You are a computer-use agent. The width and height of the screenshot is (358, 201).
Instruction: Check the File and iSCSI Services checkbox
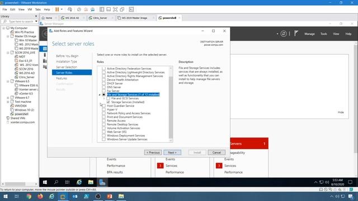click(108, 98)
